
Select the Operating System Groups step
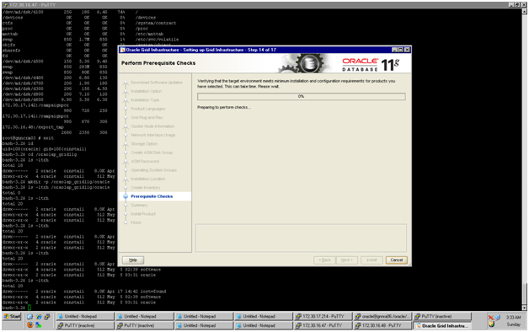(x=153, y=170)
